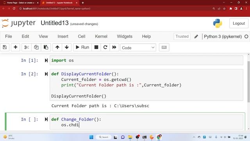Image resolution: width=250 pixels, height=141 pixels.
Task: Click the browser address bar URL
Action: click(x=57, y=9)
